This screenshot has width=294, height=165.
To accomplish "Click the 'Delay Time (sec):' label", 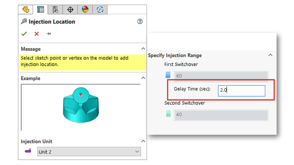I will [192, 89].
